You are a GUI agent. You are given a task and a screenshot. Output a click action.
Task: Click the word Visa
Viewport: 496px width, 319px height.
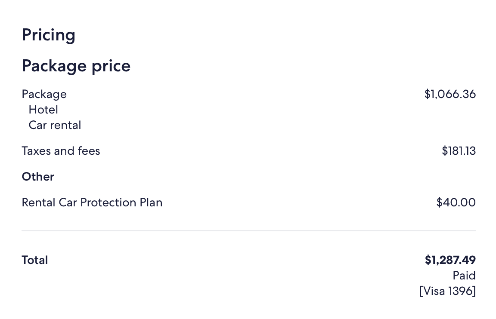pyautogui.click(x=434, y=291)
